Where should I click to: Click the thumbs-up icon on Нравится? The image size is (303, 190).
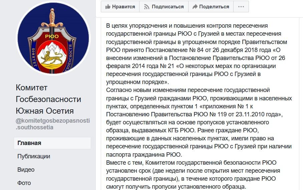107,7
